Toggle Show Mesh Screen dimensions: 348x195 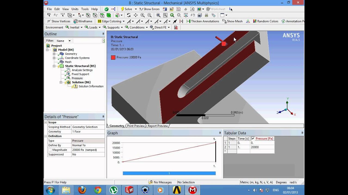pos(232,21)
